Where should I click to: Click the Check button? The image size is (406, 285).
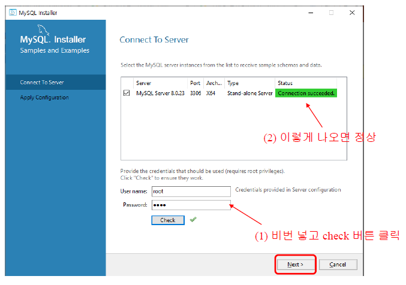point(168,220)
